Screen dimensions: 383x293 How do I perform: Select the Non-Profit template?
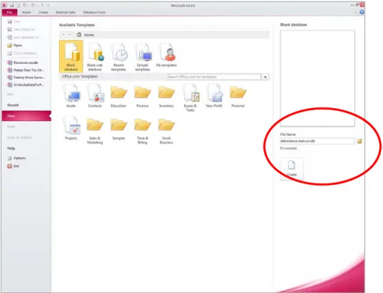(214, 95)
